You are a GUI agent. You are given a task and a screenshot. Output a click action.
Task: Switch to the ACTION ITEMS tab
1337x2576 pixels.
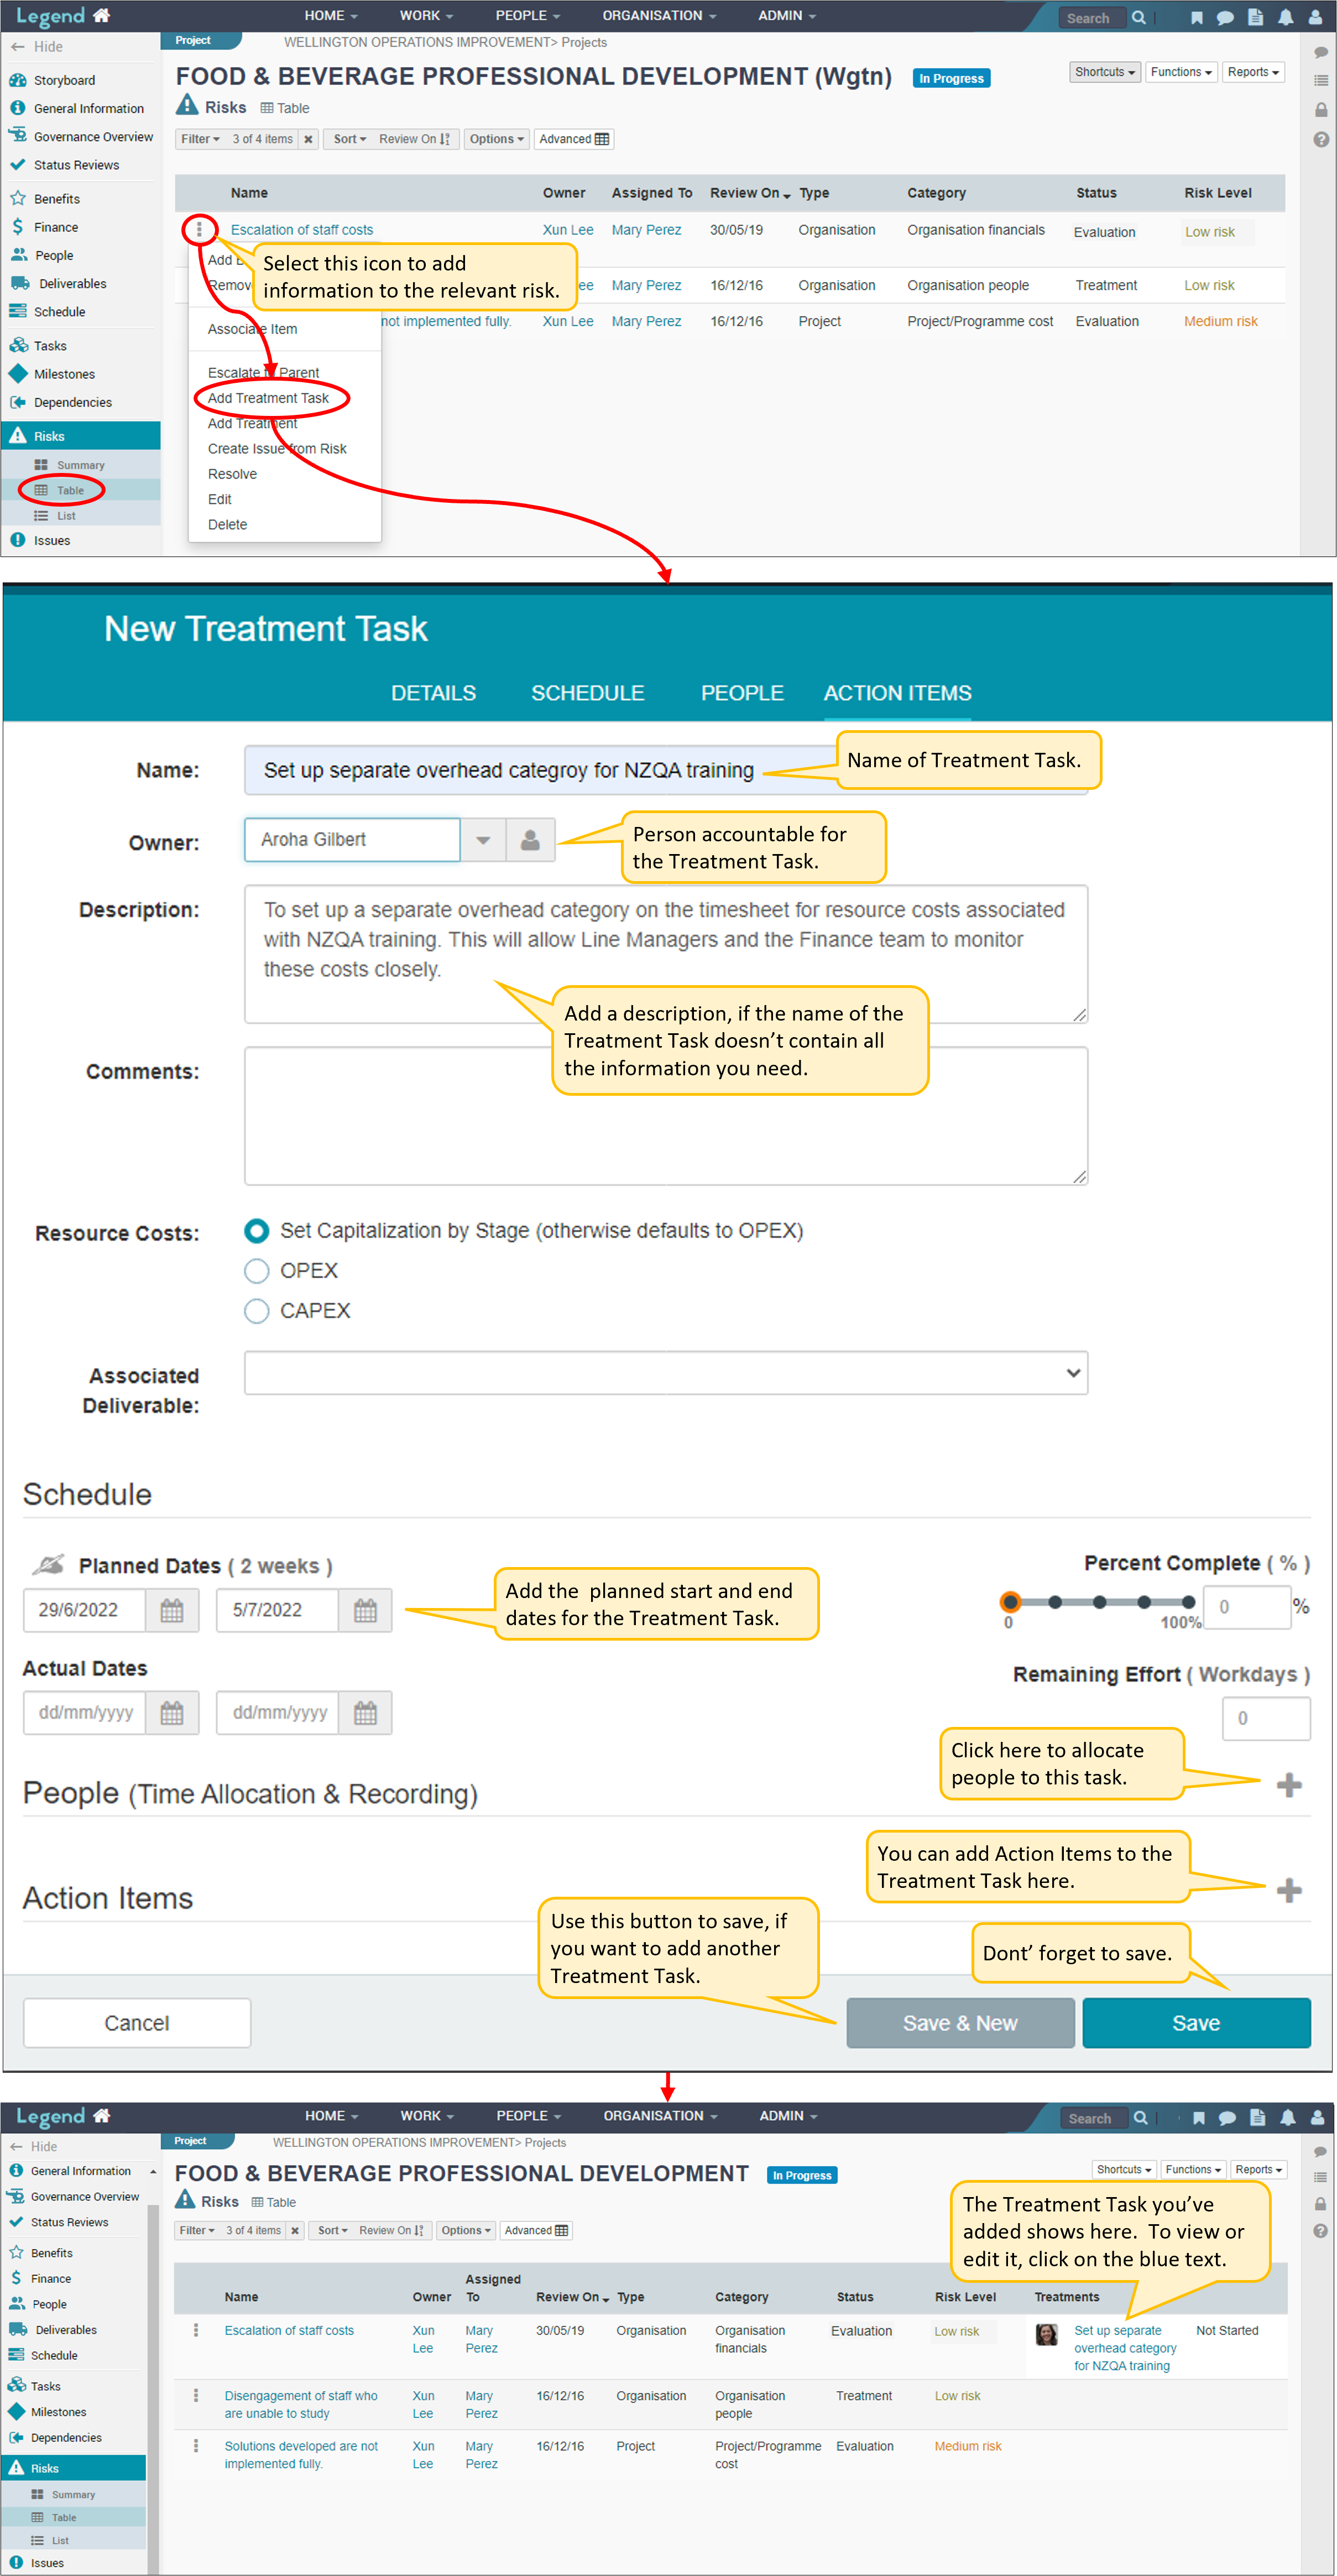point(897,693)
